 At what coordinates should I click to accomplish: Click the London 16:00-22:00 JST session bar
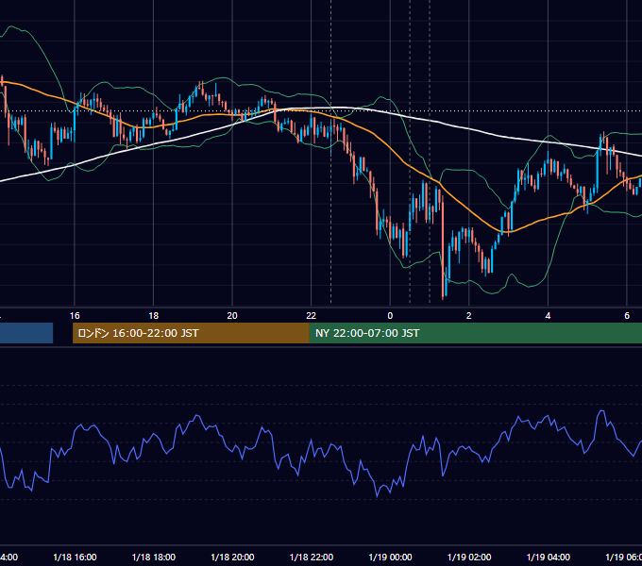coord(191,333)
